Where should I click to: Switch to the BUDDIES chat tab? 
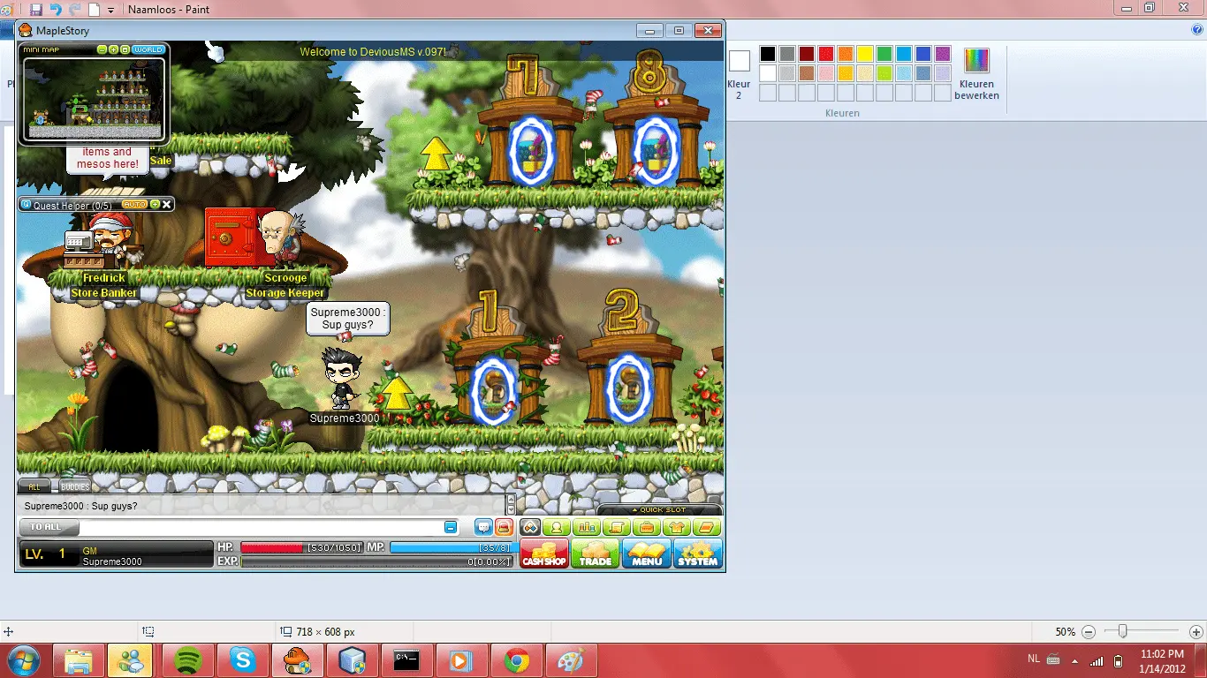(x=75, y=486)
